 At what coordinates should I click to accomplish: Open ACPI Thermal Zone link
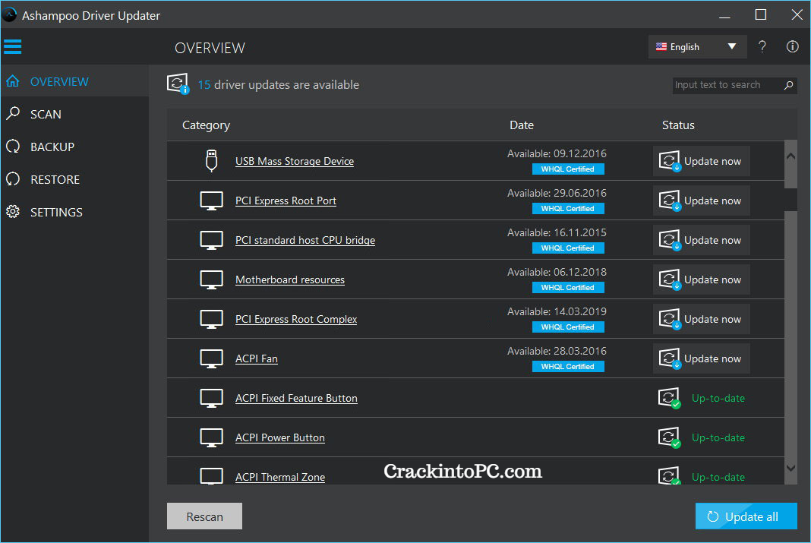click(279, 478)
